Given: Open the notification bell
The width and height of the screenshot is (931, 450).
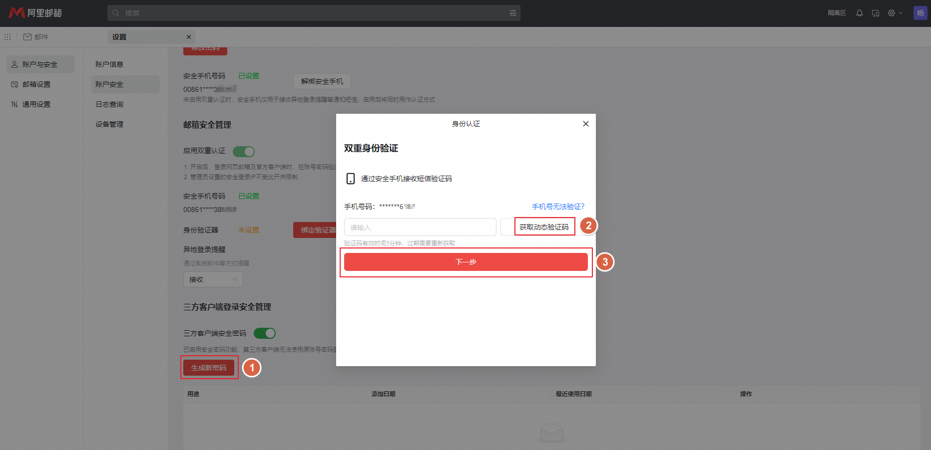Looking at the screenshot, I should pos(859,13).
